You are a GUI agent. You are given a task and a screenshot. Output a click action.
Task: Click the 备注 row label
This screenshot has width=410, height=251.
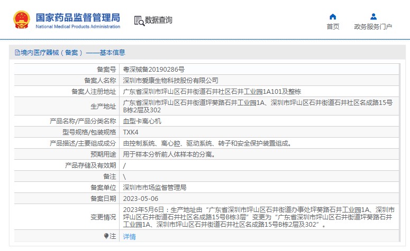click(x=110, y=177)
